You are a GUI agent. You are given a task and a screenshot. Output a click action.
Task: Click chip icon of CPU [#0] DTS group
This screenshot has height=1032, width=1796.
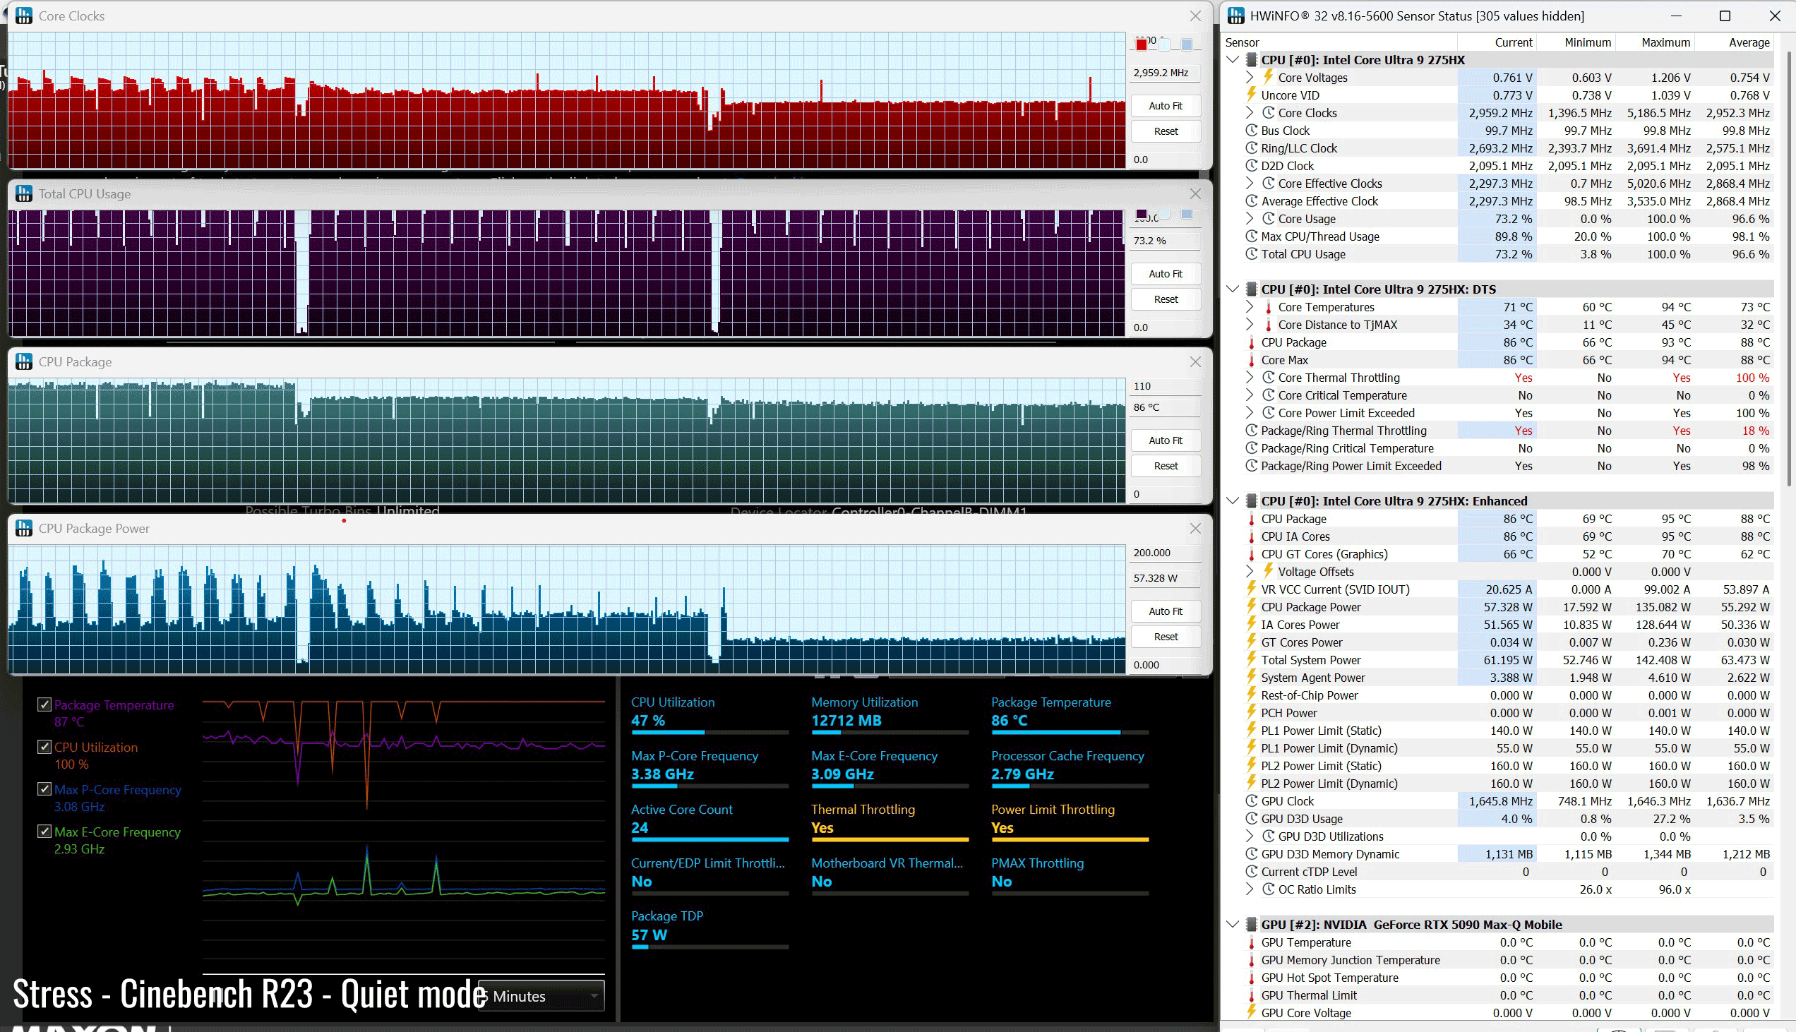coord(1252,289)
